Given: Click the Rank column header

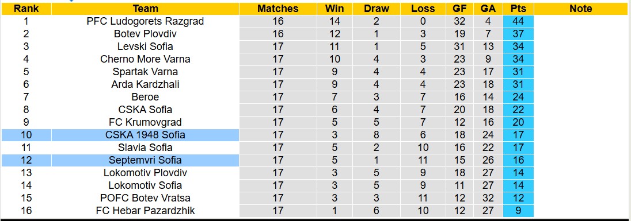Looking at the screenshot, I should click(x=26, y=9).
